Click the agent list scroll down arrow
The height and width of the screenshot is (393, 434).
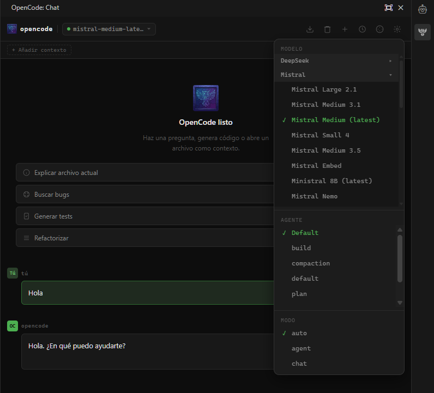coord(400,303)
